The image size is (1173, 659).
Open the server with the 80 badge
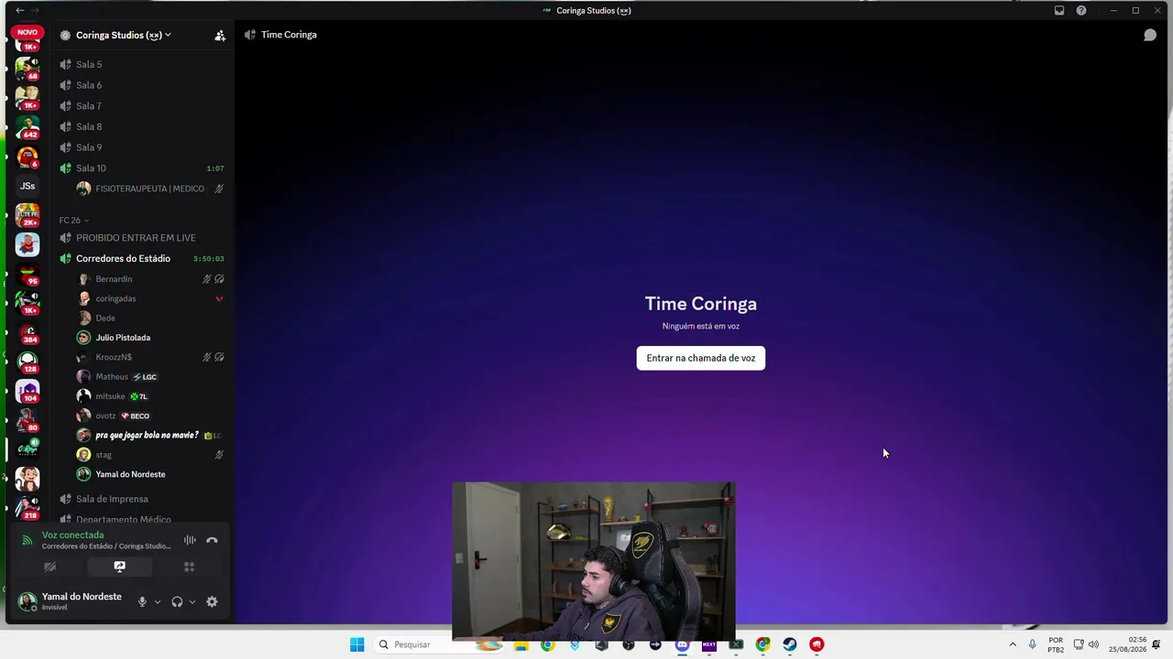(27, 420)
